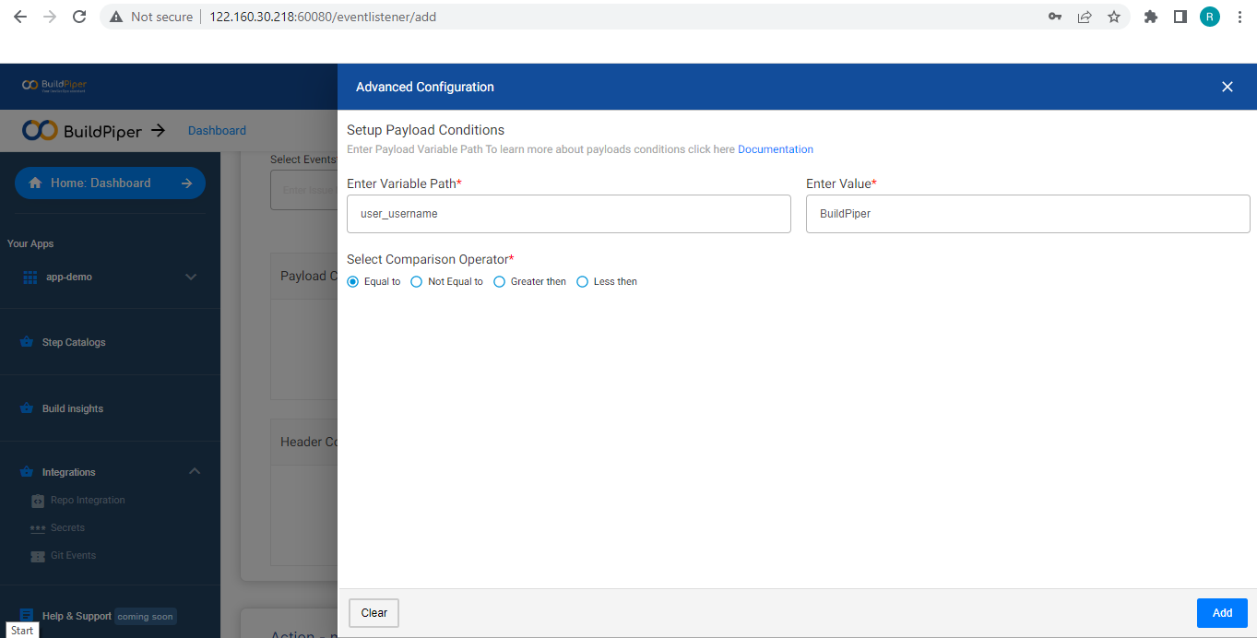Viewport: 1257px width, 638px height.
Task: Click the 'coming soon' badge
Action: (x=146, y=617)
